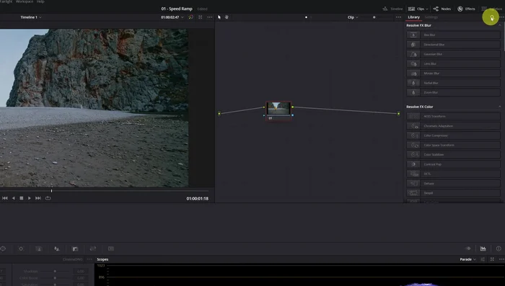The height and width of the screenshot is (286, 505).
Task: Play the clip forward
Action: coord(30,198)
